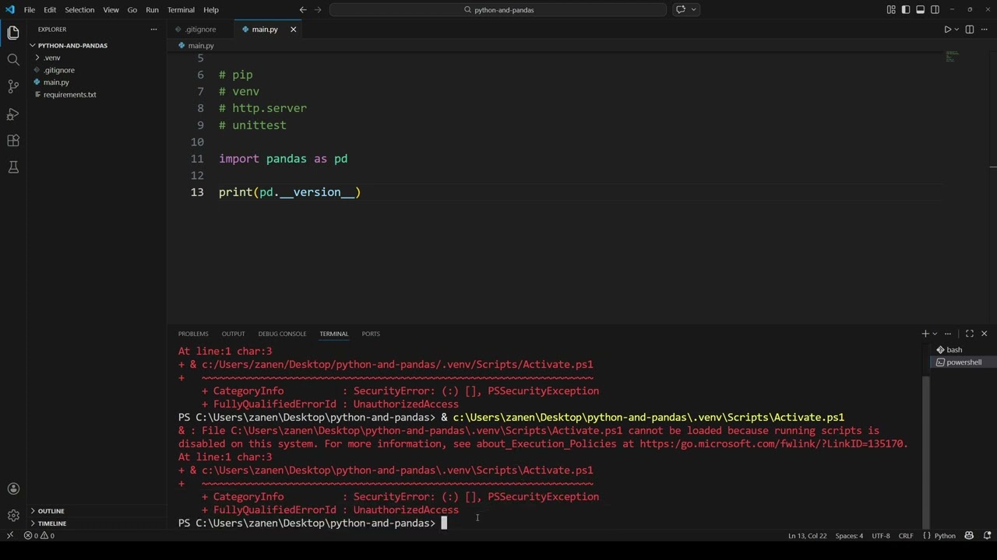The height and width of the screenshot is (560, 997).
Task: Toggle the Primary Side Bar
Action: [x=906, y=9]
